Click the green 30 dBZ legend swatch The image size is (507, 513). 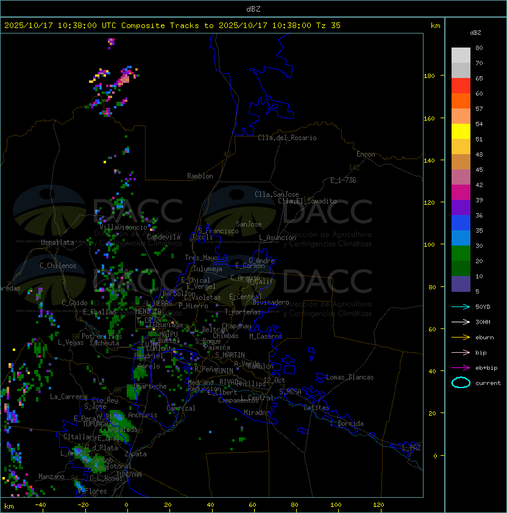(x=461, y=253)
